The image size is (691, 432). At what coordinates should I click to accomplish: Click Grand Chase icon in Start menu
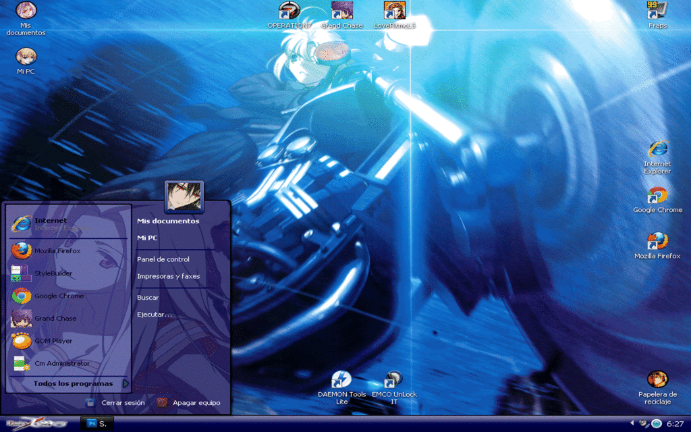tap(21, 319)
